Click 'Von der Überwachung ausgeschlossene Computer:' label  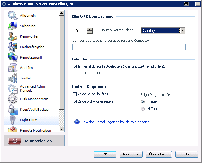(111, 41)
